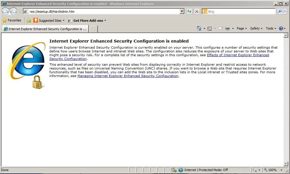The height and width of the screenshot is (174, 290).
Task: Open the Read Mail icon
Action: tap(220, 28)
